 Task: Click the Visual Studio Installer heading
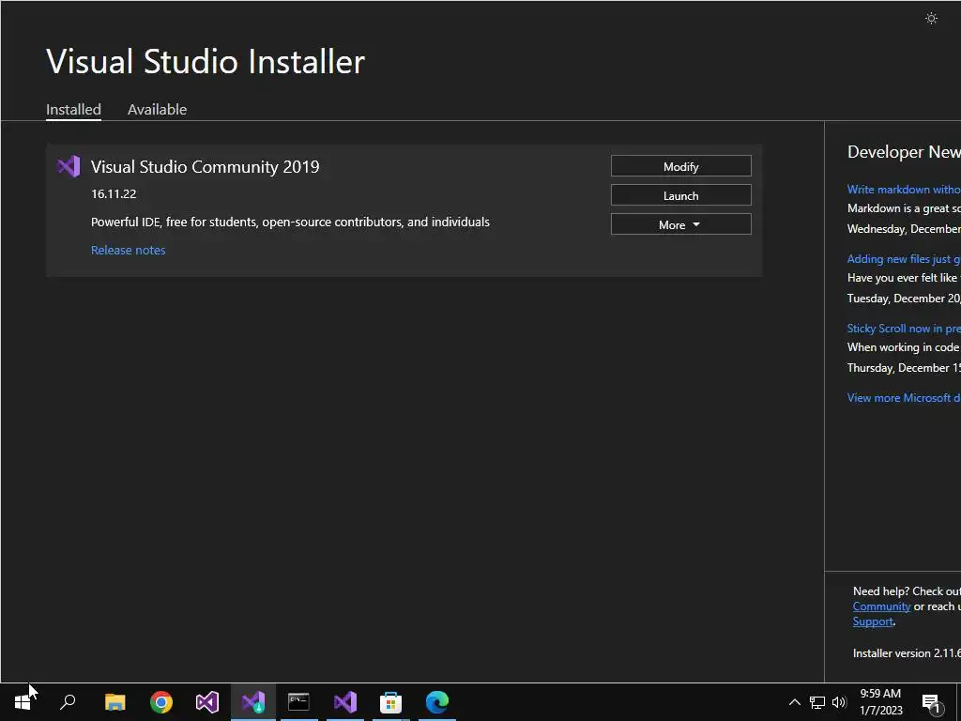tap(206, 61)
